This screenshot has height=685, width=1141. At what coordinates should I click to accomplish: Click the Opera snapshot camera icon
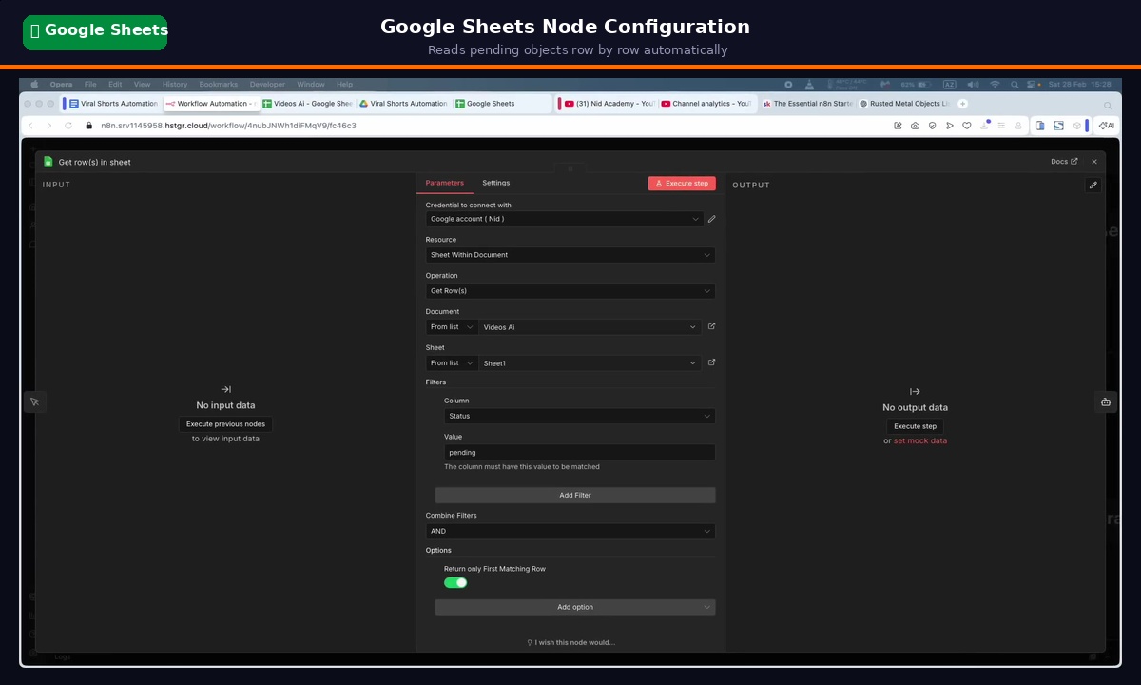[915, 126]
